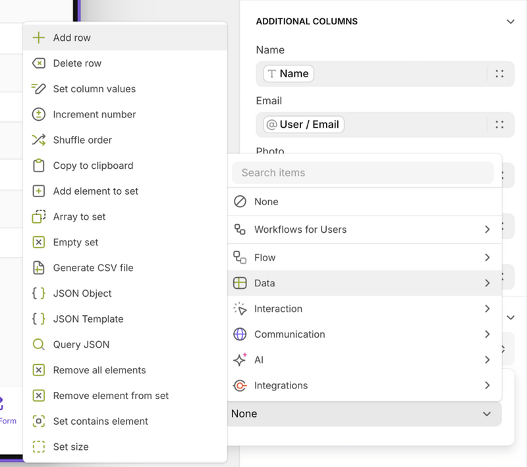527x467 pixels.
Task: Click the Shuffle order icon
Action: pos(40,140)
